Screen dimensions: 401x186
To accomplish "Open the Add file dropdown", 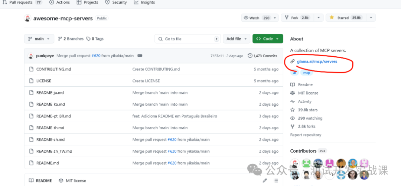I will (237, 39).
